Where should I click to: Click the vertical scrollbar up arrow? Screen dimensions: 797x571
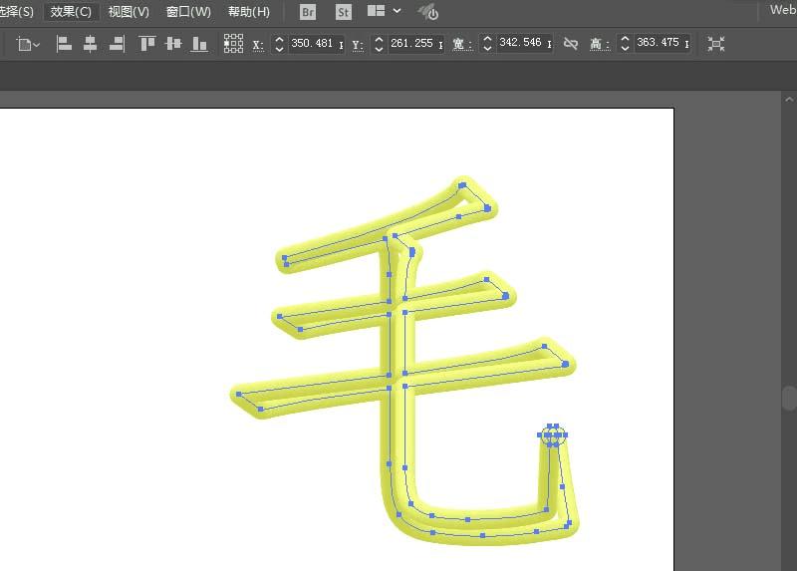click(x=789, y=100)
